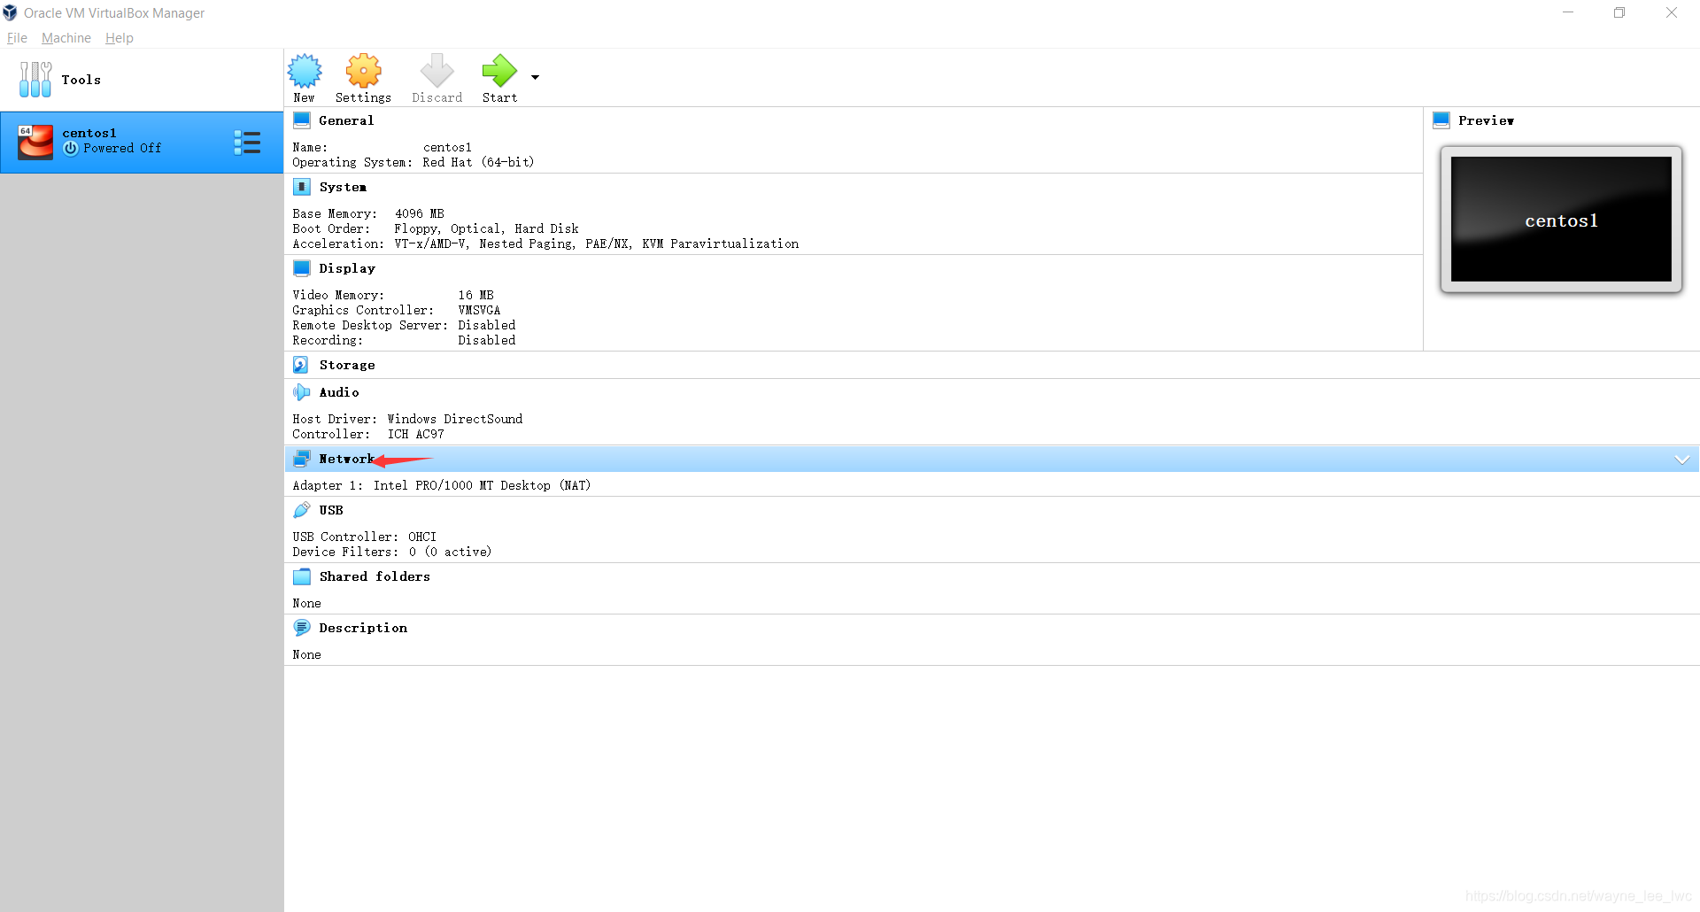Open the Start button dropdown arrow
The width and height of the screenshot is (1700, 912).
click(535, 77)
